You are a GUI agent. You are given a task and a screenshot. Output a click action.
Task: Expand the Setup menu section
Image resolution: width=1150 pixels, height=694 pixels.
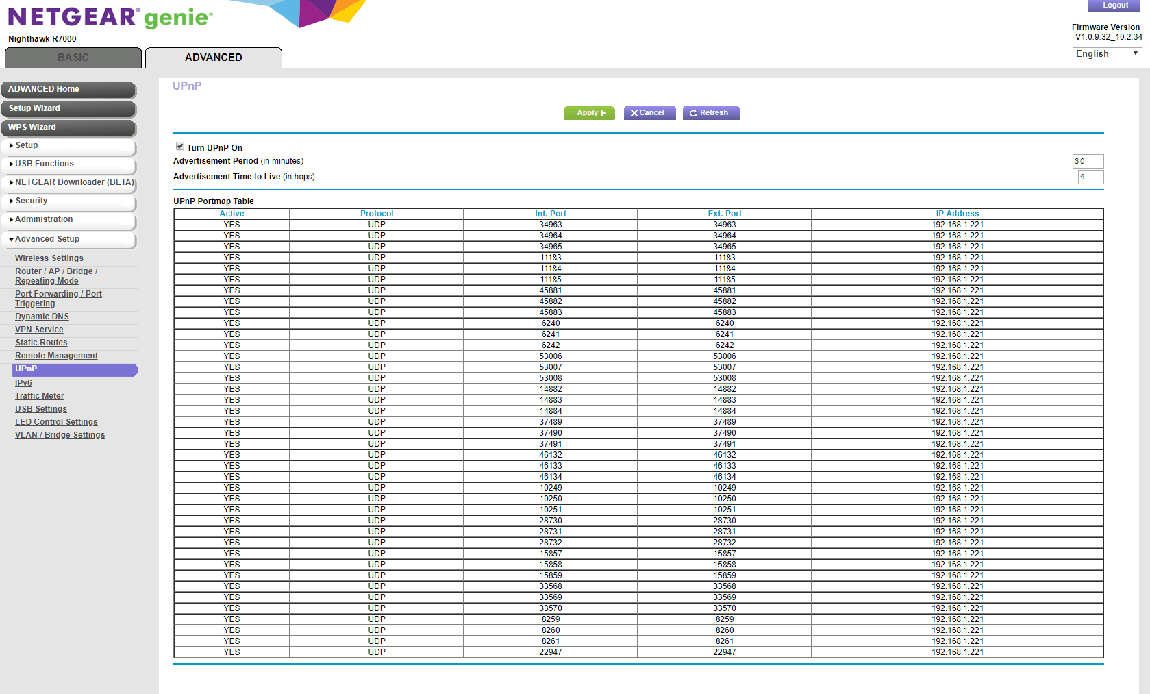pos(68,145)
